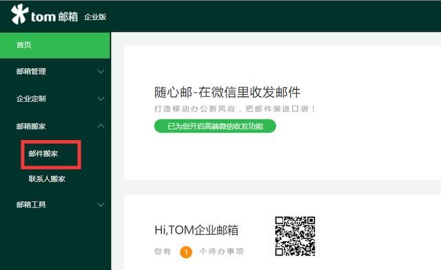
Task: Open the 企业定制 menu section
Action: (x=31, y=99)
